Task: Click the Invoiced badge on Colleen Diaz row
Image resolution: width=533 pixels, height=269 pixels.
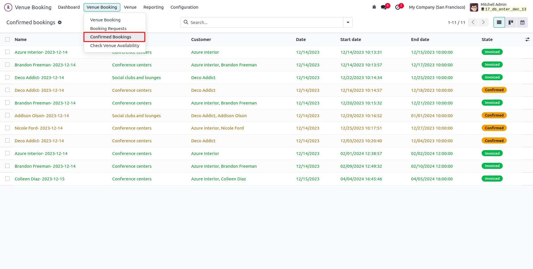Action: (x=492, y=179)
